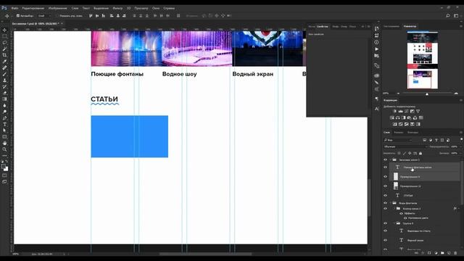The image size is (464, 261).
Task: Select the Hand tool
Action: [x=4, y=143]
